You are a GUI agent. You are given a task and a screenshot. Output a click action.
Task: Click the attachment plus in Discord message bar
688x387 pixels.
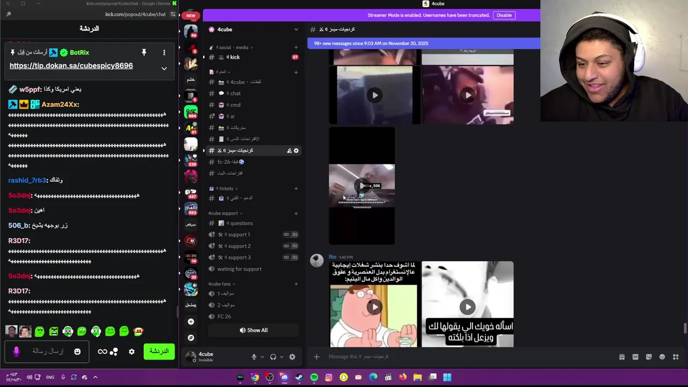(317, 356)
